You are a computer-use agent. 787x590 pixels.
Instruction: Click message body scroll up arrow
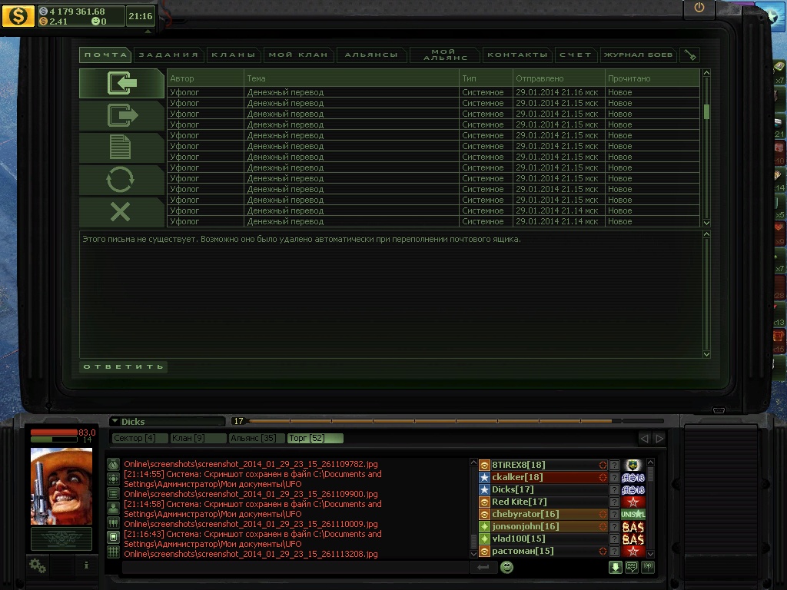click(707, 234)
